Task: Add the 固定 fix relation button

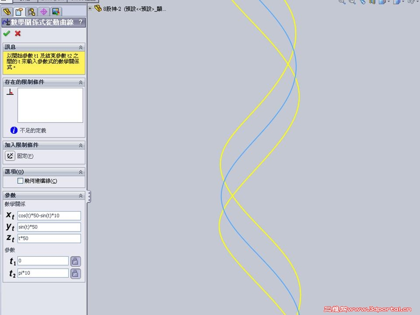Action: tap(10, 156)
